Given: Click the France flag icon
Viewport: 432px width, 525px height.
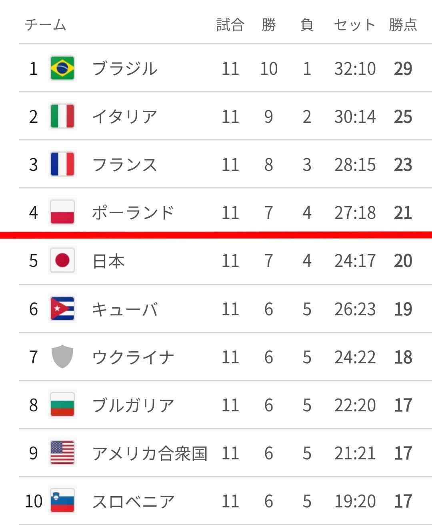Looking at the screenshot, I should pyautogui.click(x=62, y=164).
